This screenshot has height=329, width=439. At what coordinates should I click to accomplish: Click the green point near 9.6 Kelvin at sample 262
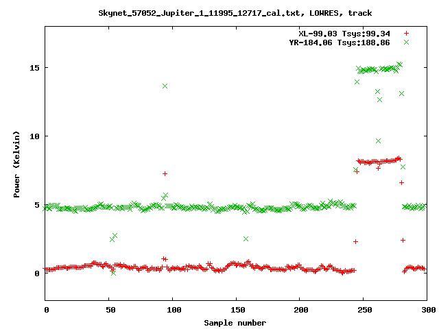coord(378,141)
